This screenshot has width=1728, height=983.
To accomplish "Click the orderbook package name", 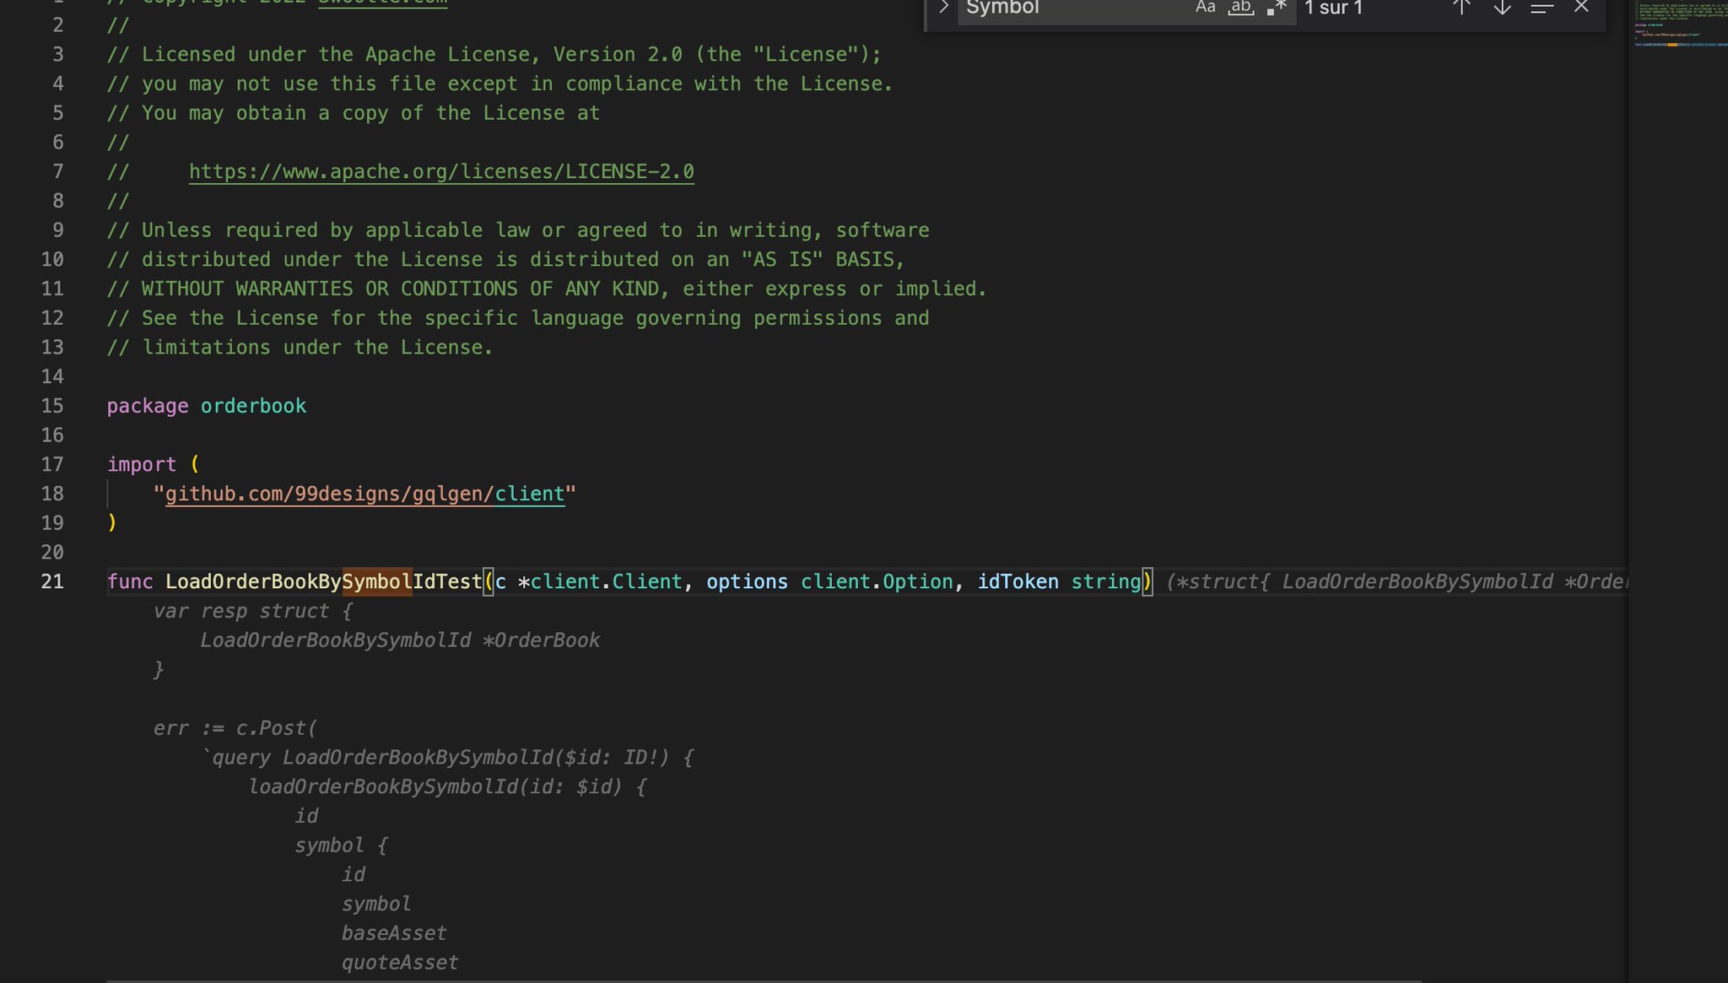I will [253, 407].
